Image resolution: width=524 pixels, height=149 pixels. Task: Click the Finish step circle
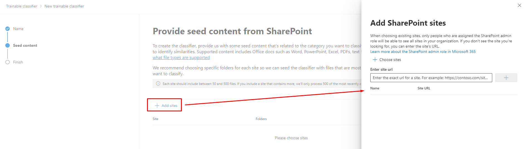click(x=8, y=62)
